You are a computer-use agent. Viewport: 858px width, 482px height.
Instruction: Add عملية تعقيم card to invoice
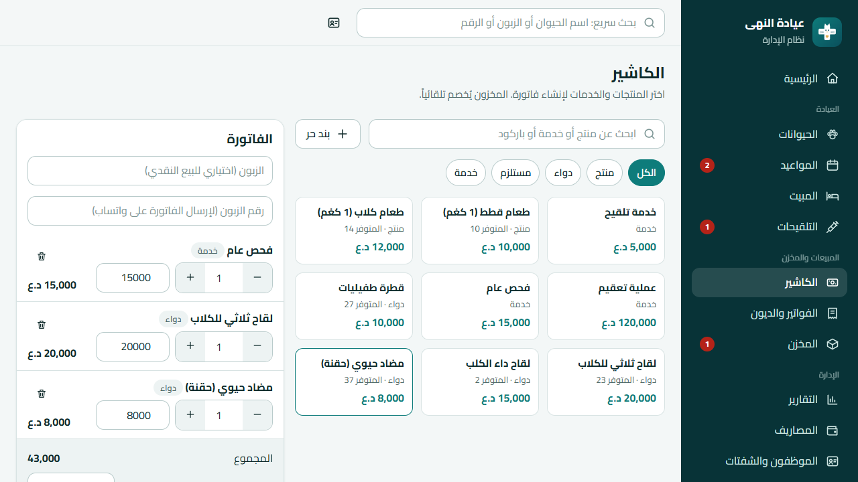[606, 307]
